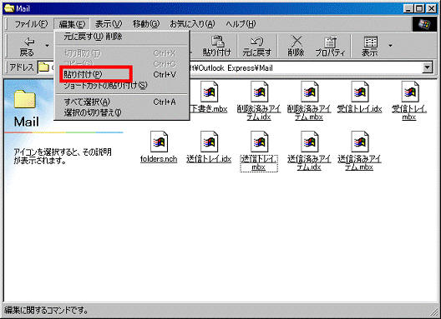This screenshot has height=319, width=441.
Task: Click the folder icon in the address bar
Action: [43, 67]
